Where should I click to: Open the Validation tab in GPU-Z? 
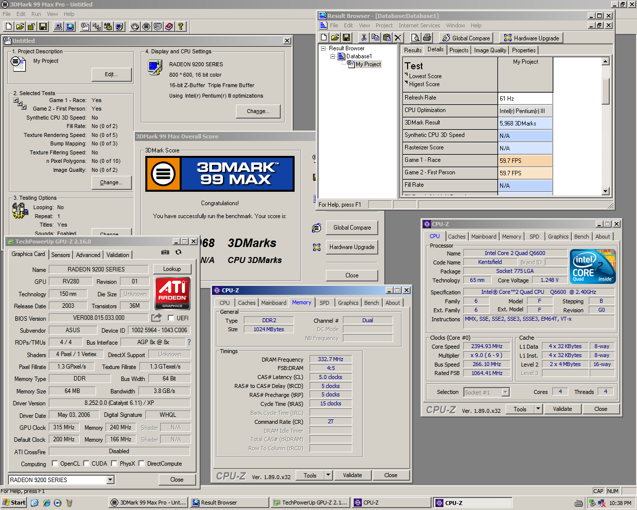coord(118,255)
